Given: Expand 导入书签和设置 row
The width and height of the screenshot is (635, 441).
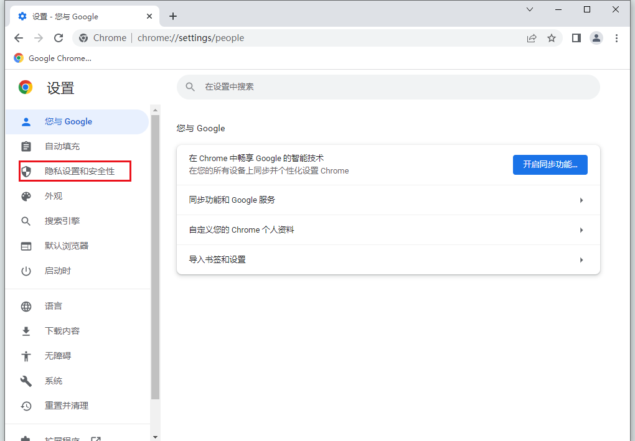Looking at the screenshot, I should (388, 260).
